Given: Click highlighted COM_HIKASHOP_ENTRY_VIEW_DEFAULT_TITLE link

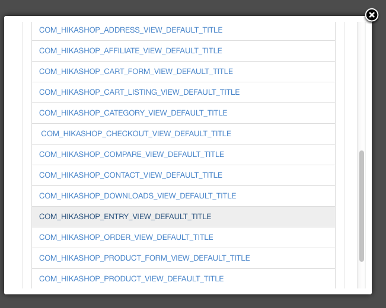Looking at the screenshot, I should point(125,216).
